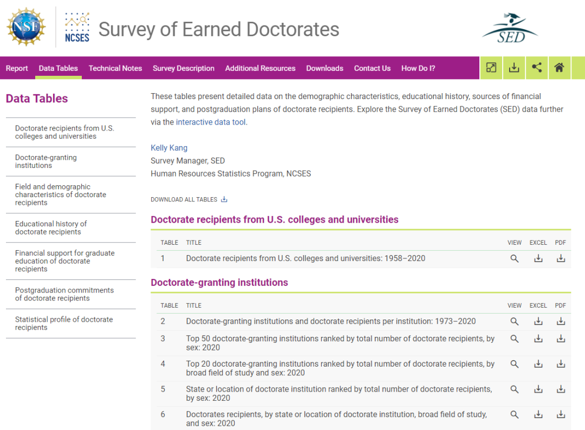Open the How Do I? menu
585x430 pixels.
[x=418, y=68]
